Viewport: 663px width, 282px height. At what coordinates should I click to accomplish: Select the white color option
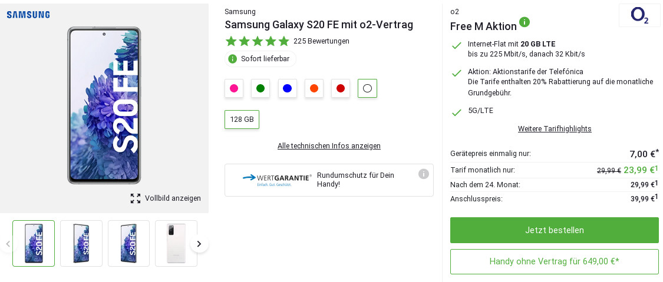pyautogui.click(x=367, y=88)
